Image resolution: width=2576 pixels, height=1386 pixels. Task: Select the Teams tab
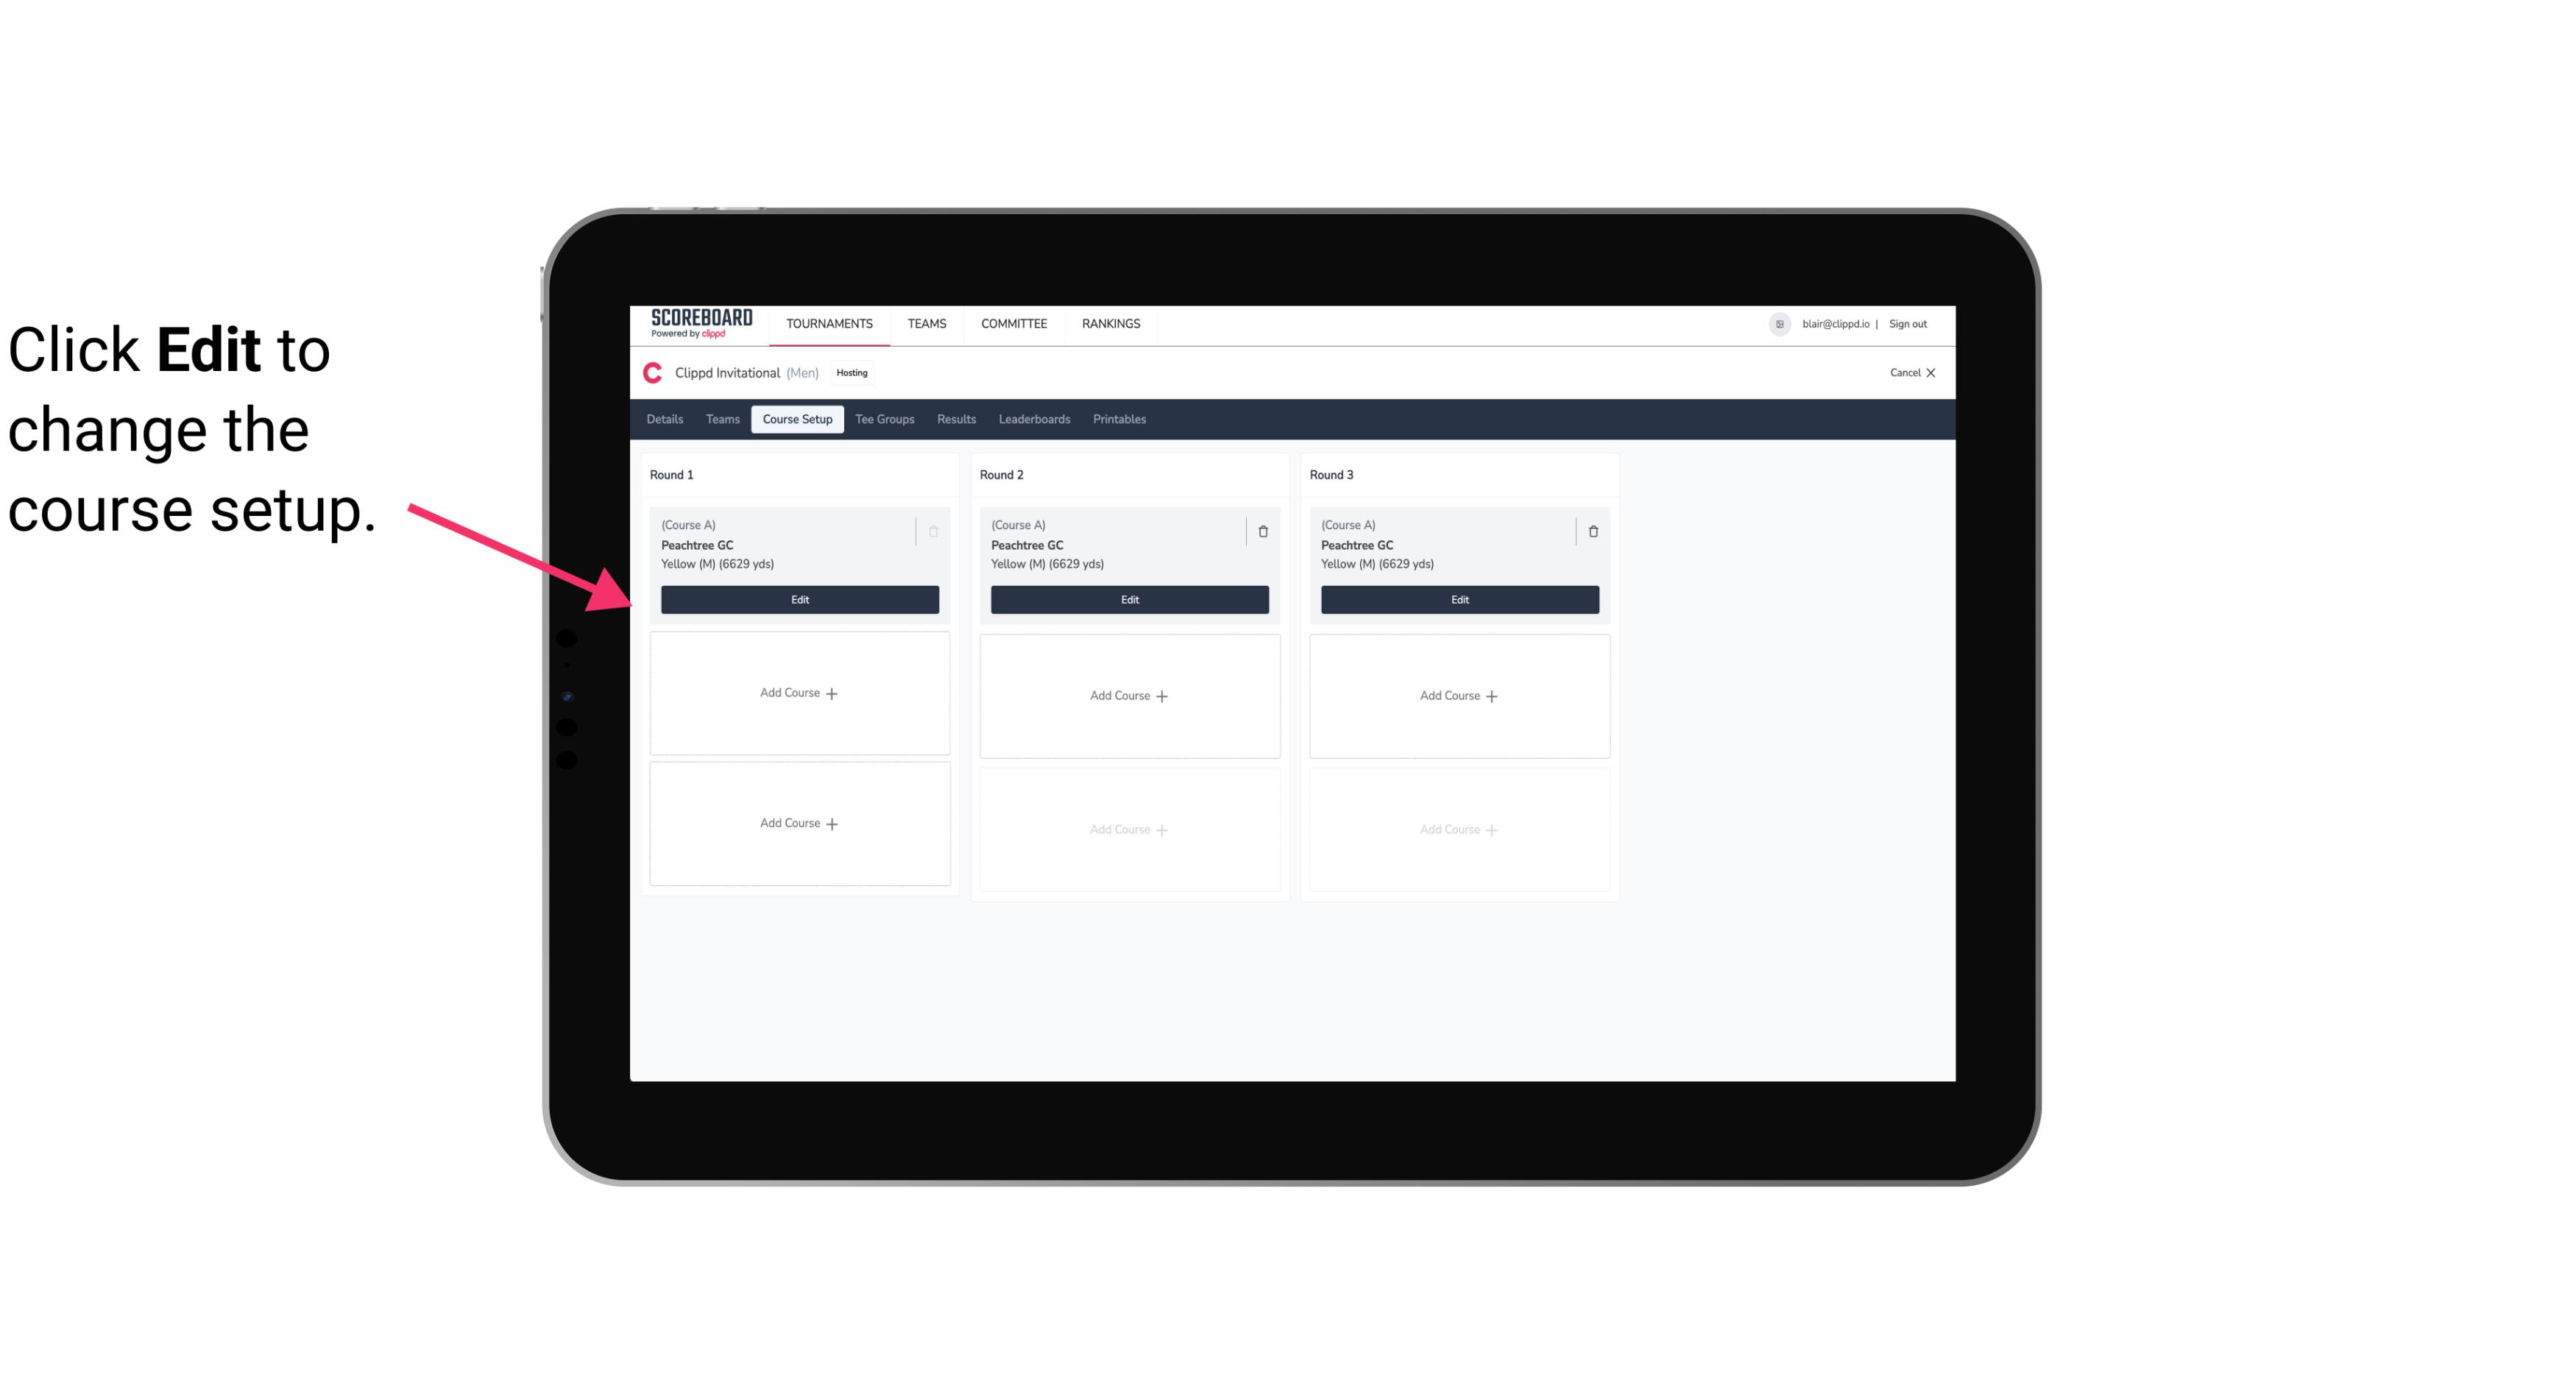(x=720, y=418)
